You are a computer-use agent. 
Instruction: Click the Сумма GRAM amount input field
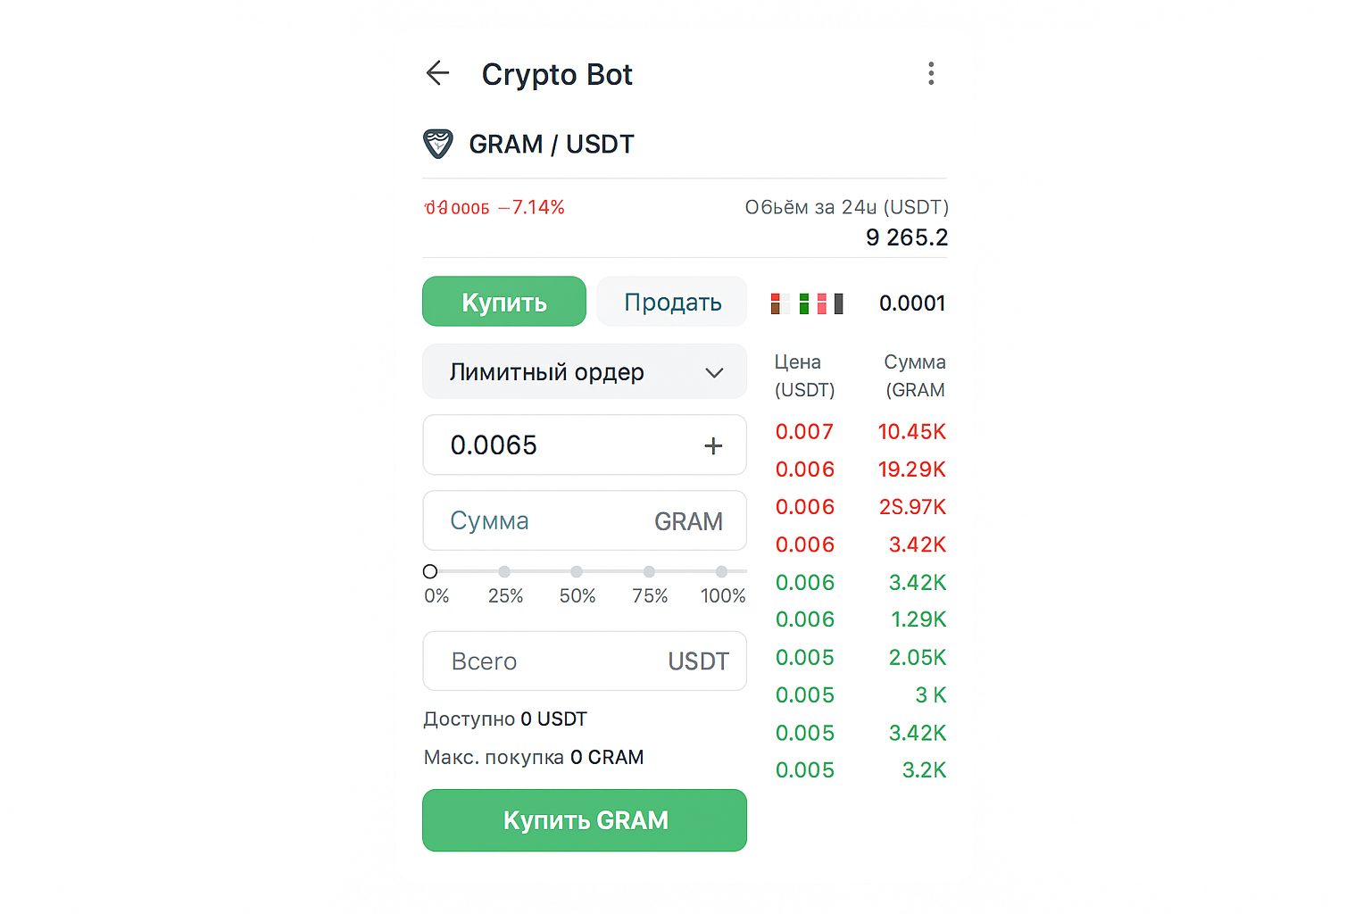click(x=585, y=520)
